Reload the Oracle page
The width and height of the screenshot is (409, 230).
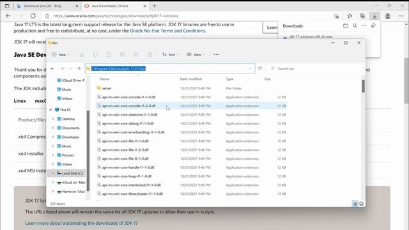(x=33, y=16)
